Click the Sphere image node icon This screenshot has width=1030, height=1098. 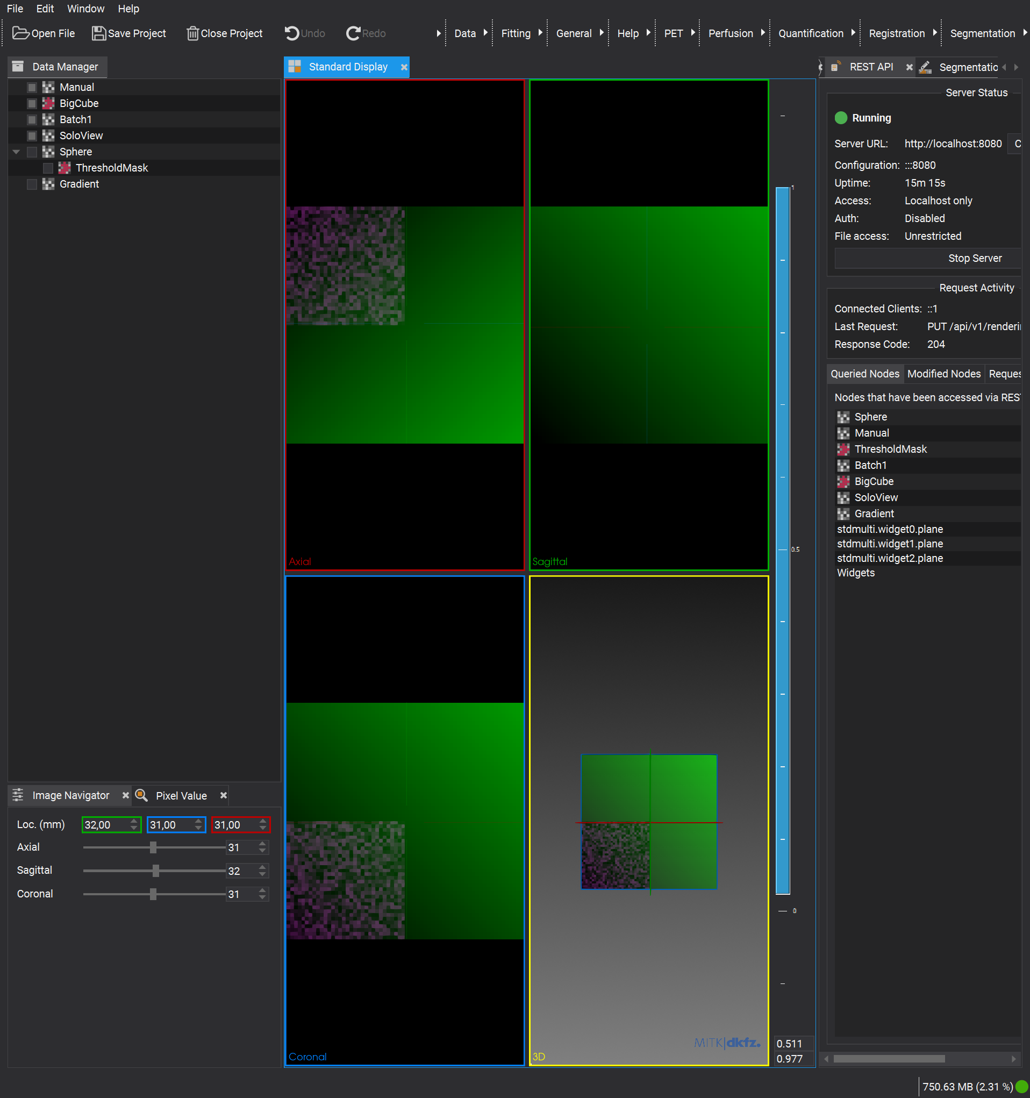[x=48, y=151]
